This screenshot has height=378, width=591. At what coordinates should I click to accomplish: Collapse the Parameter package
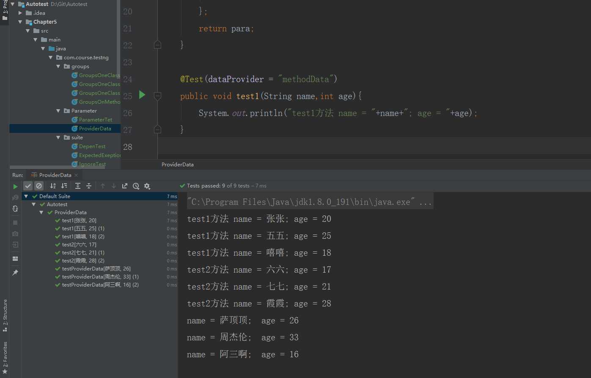[58, 111]
